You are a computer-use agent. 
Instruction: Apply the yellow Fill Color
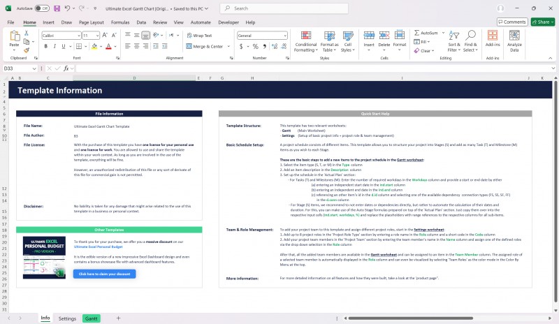coord(94,46)
